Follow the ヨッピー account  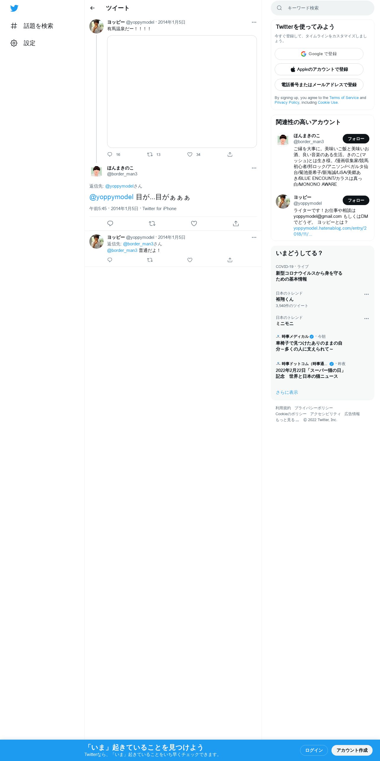point(356,200)
